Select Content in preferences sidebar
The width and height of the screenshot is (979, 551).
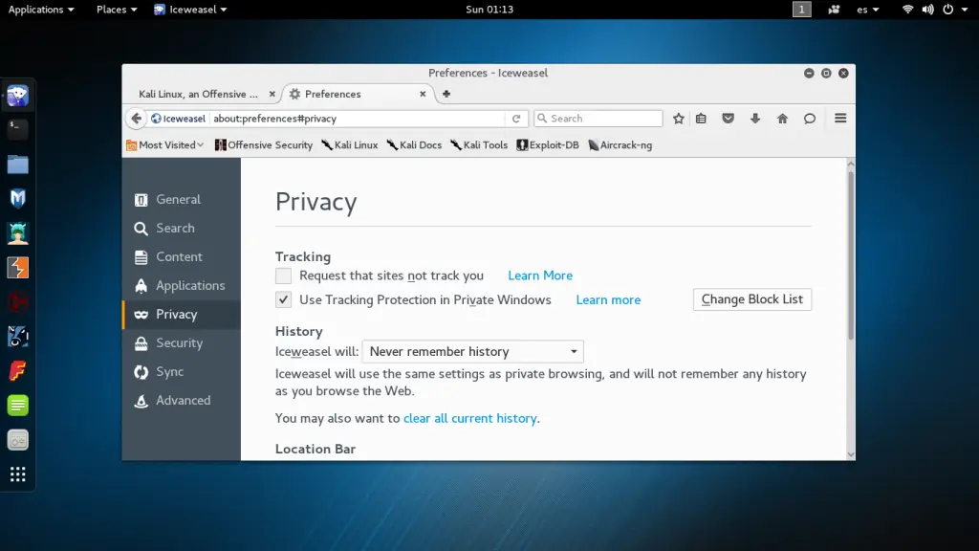pyautogui.click(x=181, y=256)
